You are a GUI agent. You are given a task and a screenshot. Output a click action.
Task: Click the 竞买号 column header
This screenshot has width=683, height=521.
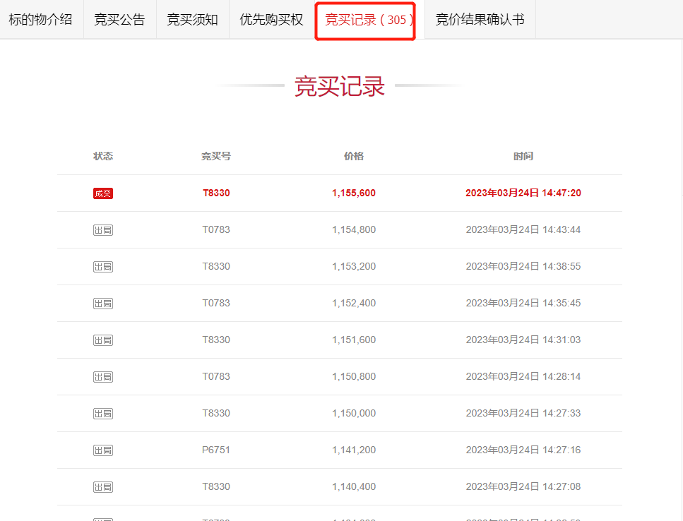[x=216, y=156]
